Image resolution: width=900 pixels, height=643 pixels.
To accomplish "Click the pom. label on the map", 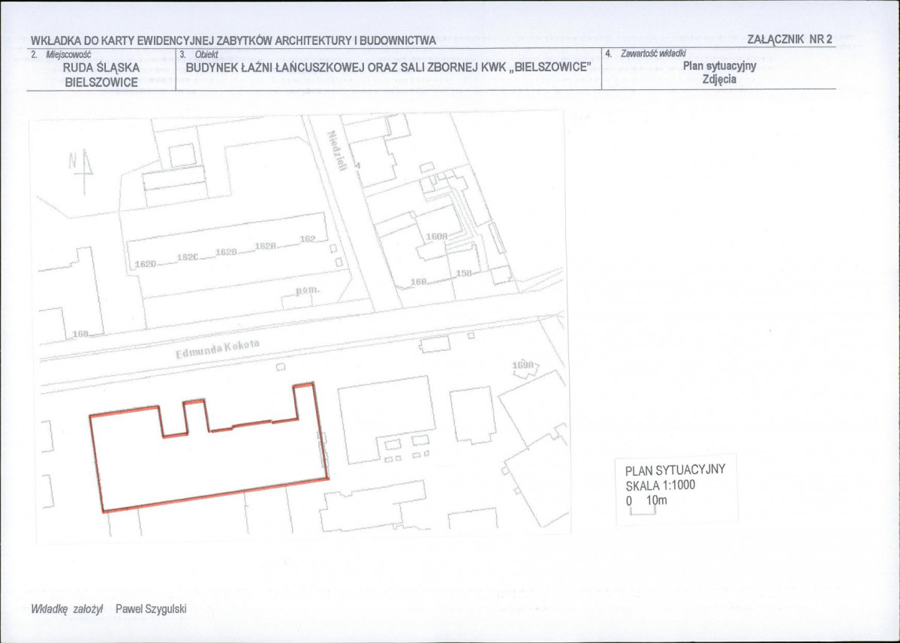I will point(308,290).
